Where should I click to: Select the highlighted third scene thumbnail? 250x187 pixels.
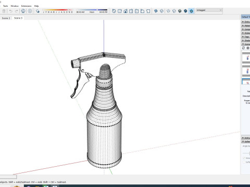coord(246,82)
